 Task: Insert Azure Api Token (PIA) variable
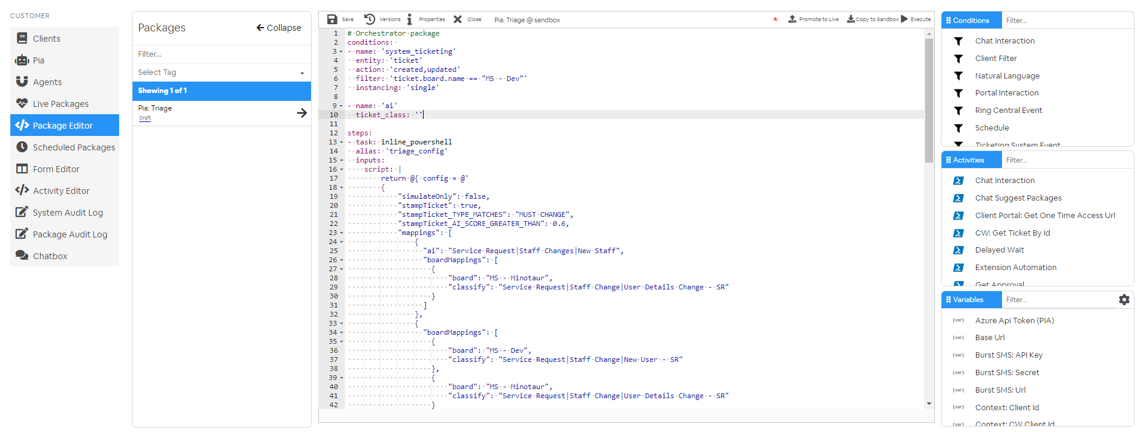coord(1014,321)
